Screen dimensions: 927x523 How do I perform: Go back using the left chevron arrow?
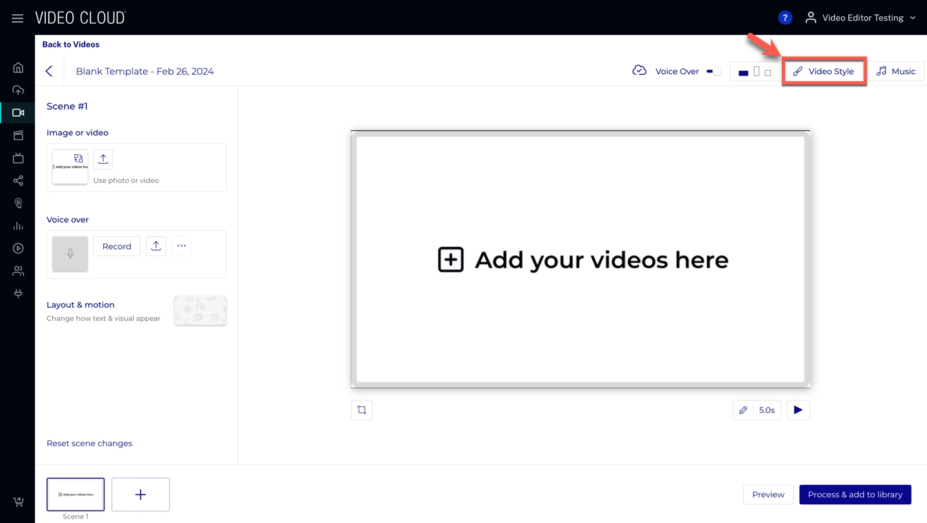(x=49, y=72)
